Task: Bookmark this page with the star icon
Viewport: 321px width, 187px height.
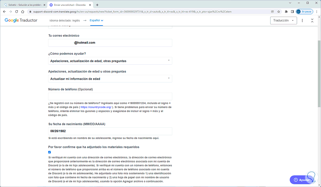Action: point(278,12)
